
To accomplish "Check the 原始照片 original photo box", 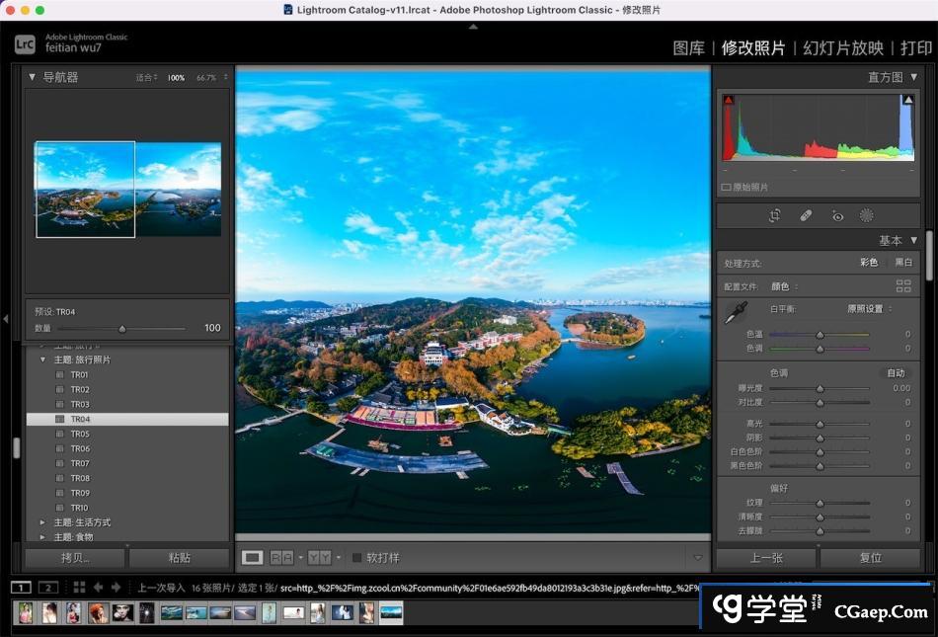I will [726, 187].
